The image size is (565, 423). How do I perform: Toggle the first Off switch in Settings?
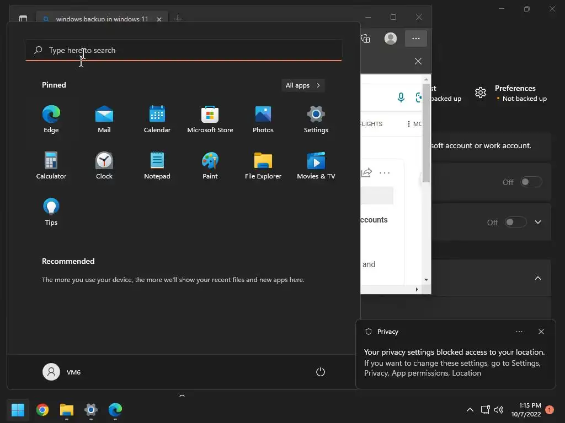531,182
